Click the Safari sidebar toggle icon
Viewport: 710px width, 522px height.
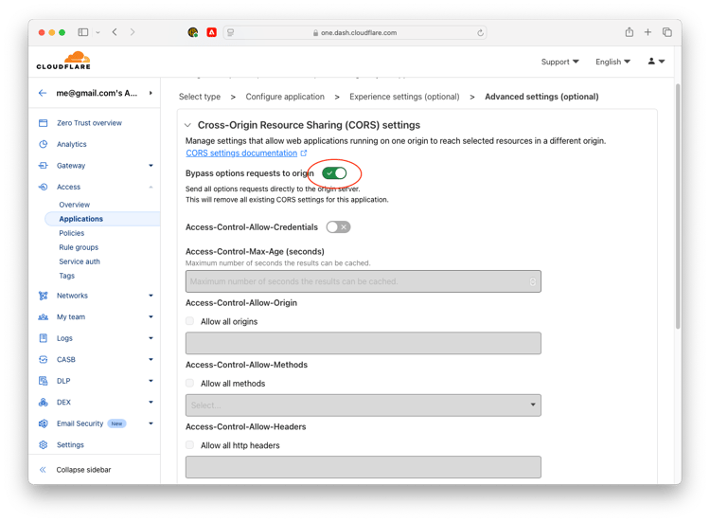click(x=83, y=32)
